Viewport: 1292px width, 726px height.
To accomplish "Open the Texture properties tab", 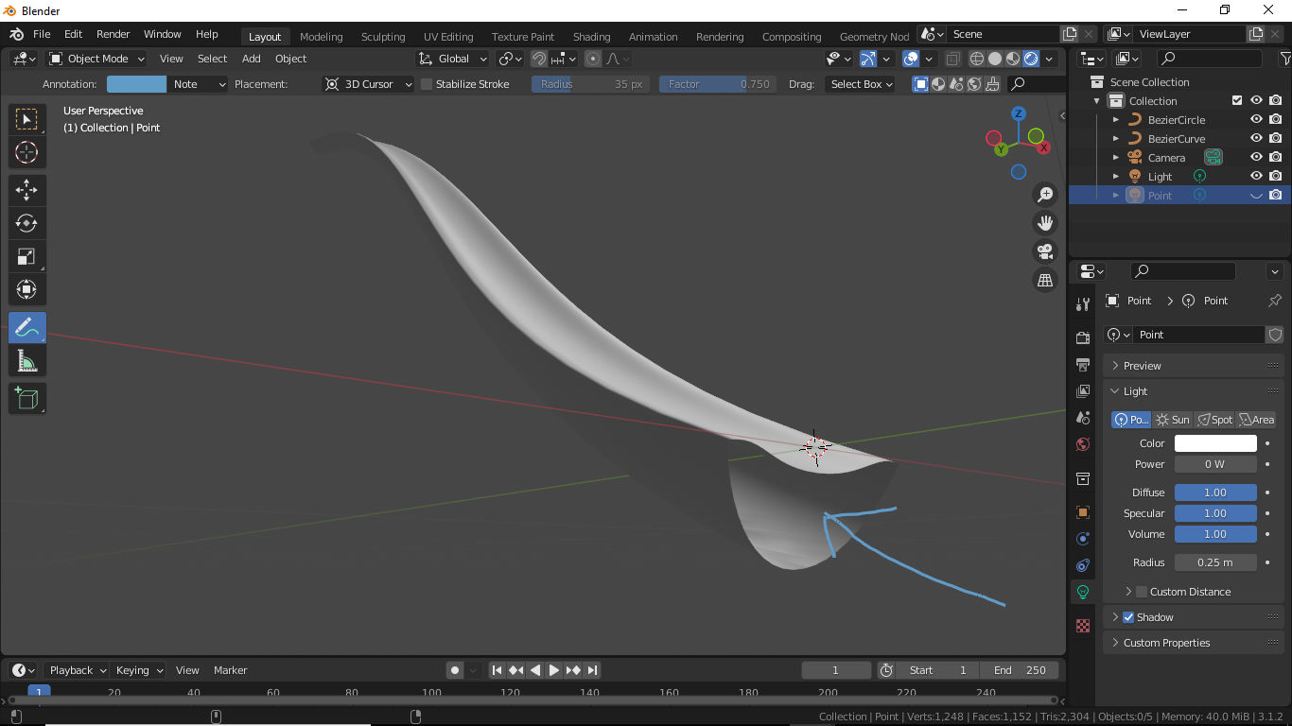I will coord(1083,626).
